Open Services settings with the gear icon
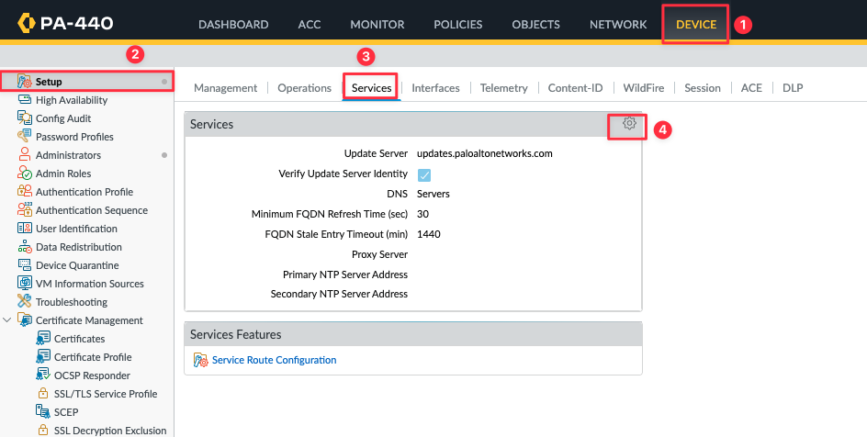Screen dimensions: 867x437 629,123
